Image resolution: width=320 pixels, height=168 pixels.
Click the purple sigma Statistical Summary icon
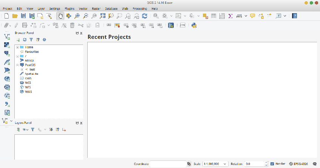coord(230,16)
